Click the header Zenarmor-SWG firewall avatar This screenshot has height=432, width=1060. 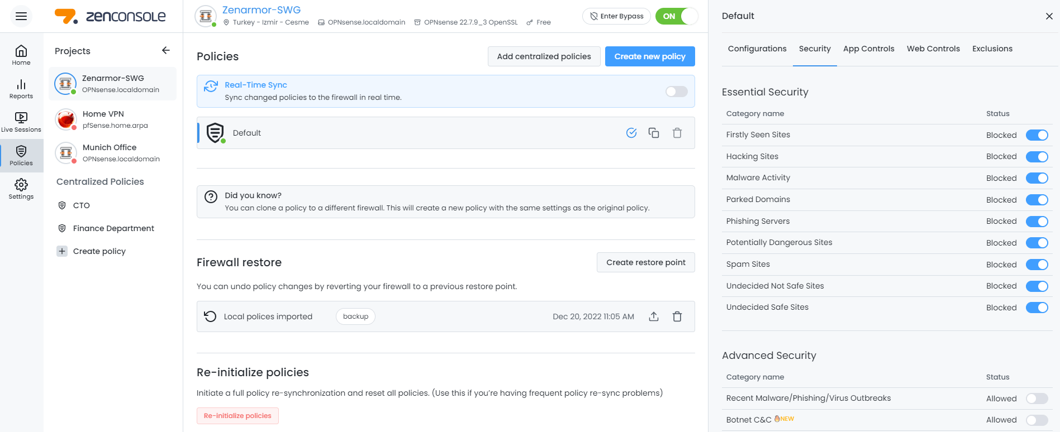(206, 16)
